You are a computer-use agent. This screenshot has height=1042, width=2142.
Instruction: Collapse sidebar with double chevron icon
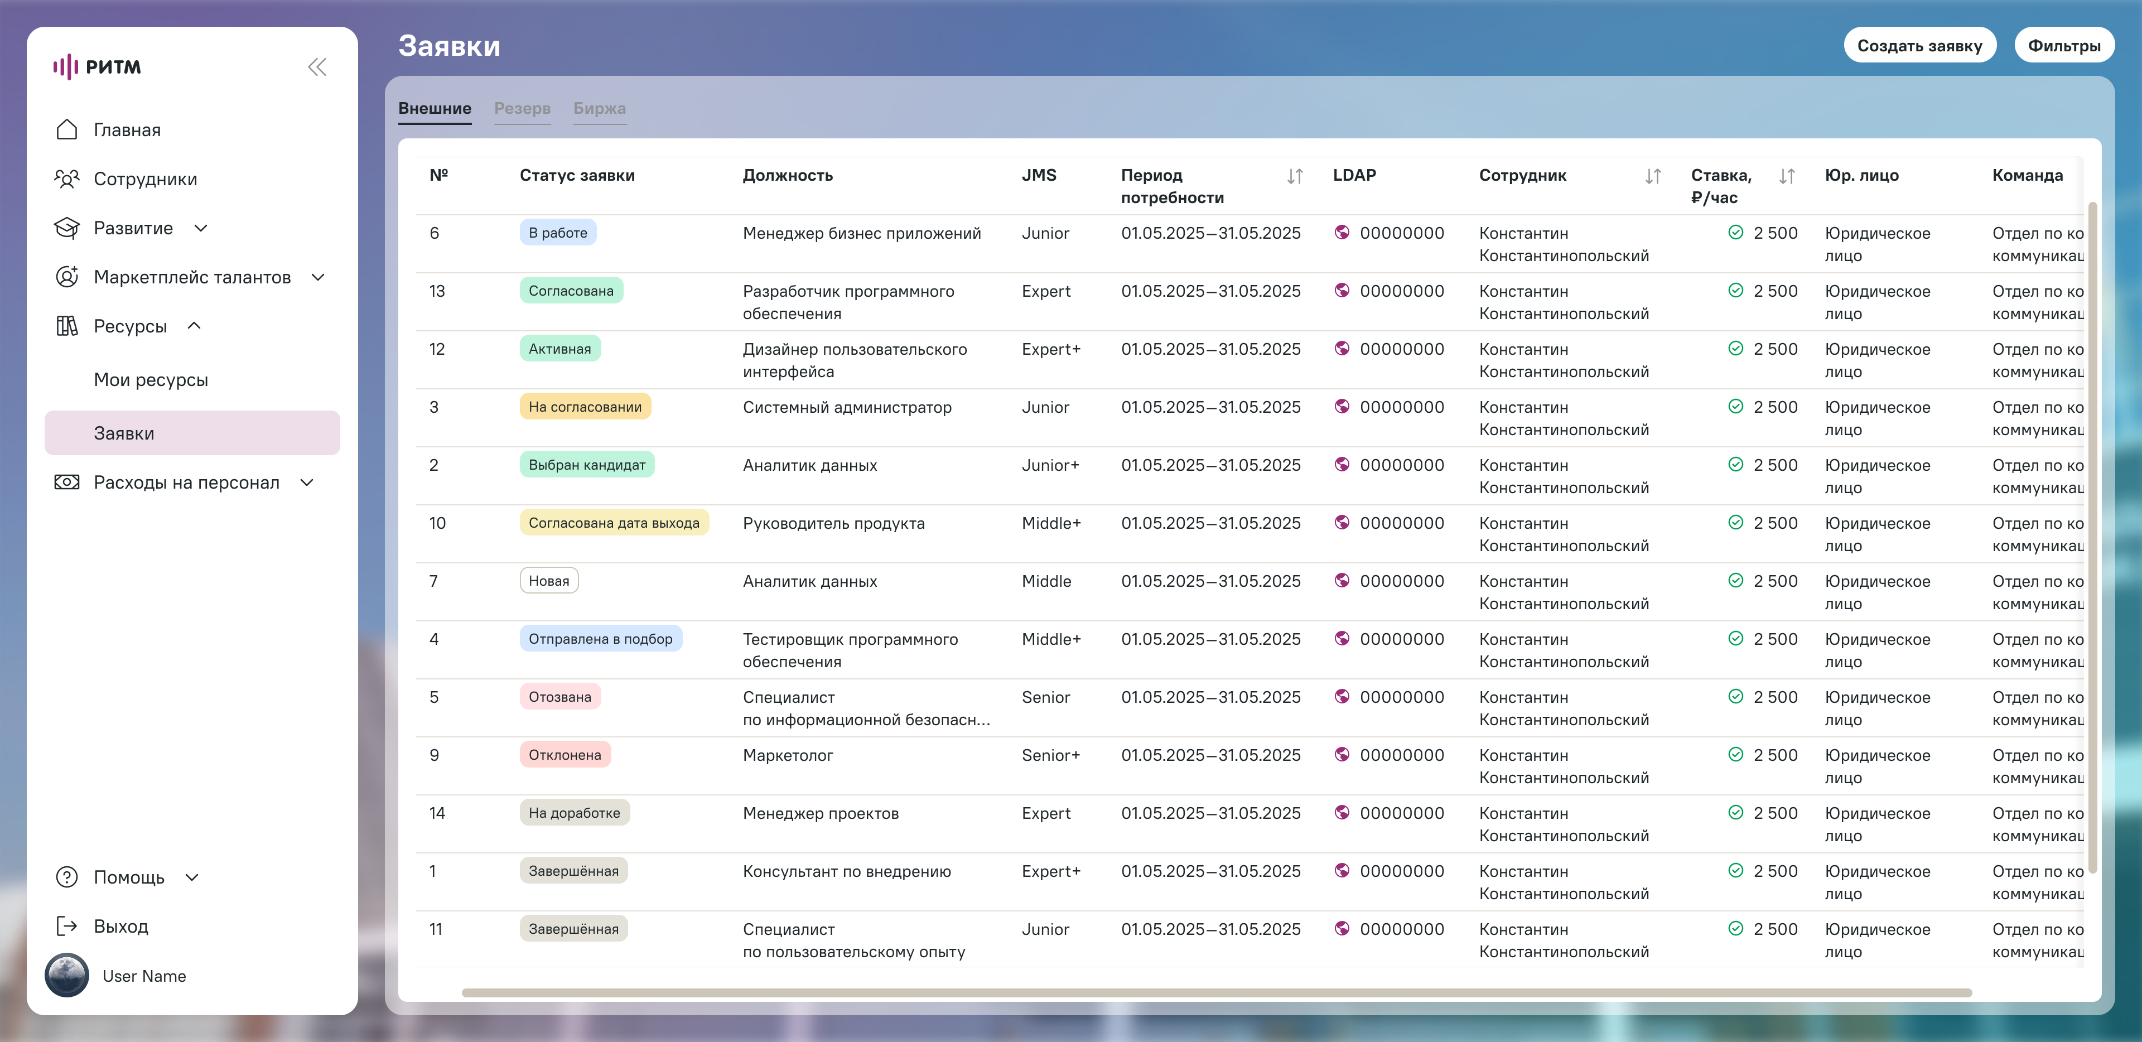point(317,66)
